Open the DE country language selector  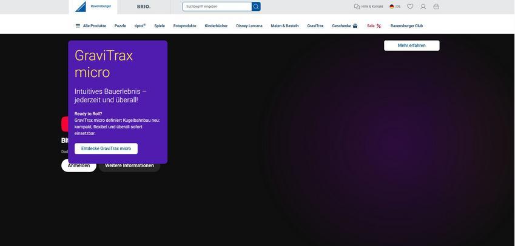pos(395,7)
